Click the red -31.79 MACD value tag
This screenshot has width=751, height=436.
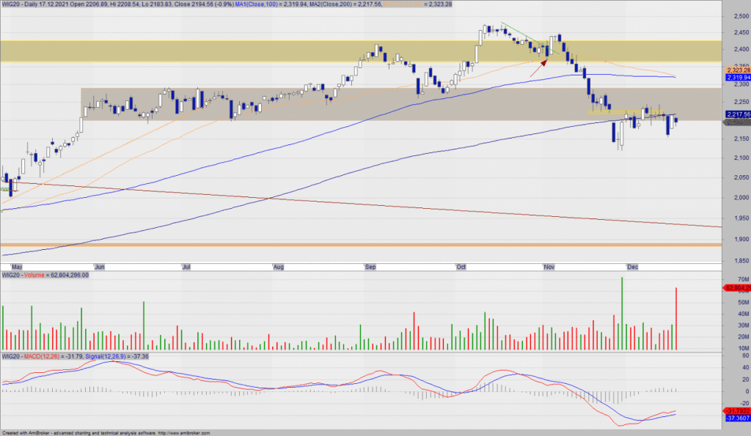pyautogui.click(x=737, y=410)
